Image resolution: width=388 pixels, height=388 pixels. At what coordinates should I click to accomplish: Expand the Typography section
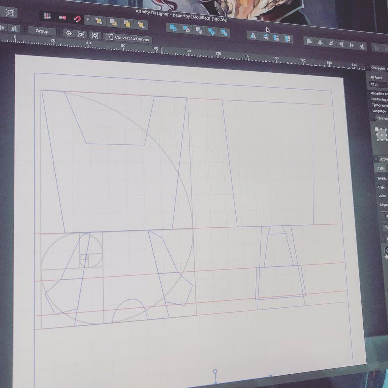tap(380, 105)
